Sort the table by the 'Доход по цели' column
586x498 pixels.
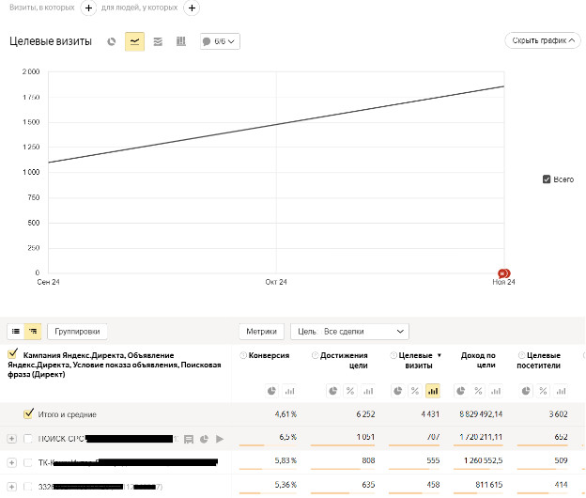coord(478,361)
